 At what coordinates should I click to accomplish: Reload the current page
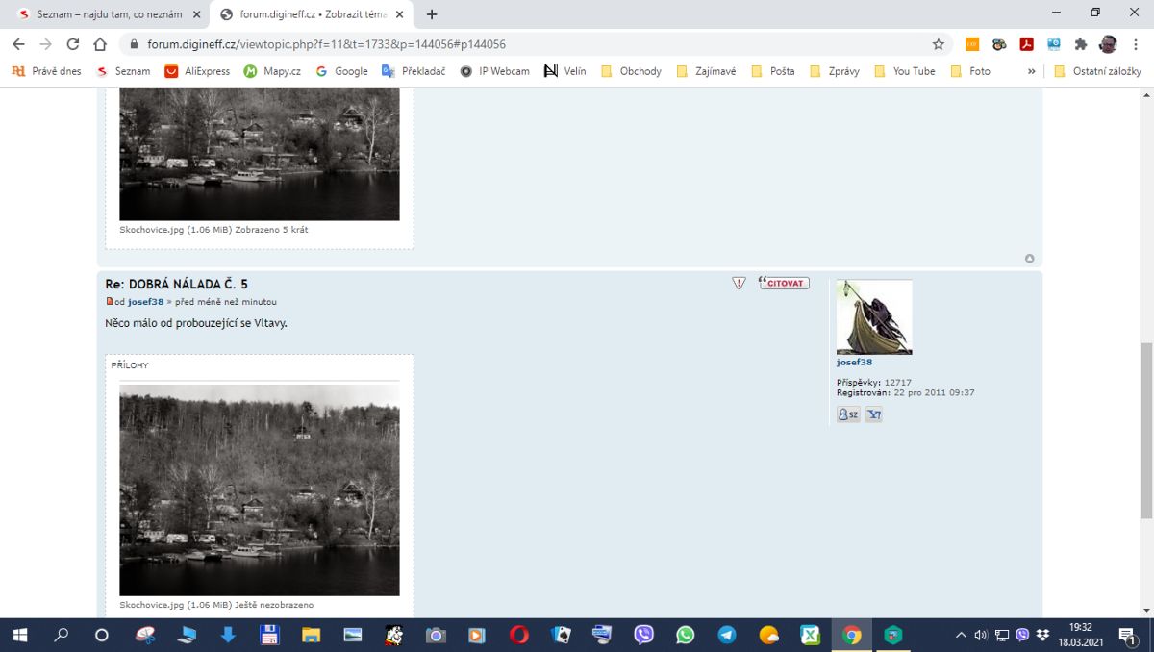pyautogui.click(x=73, y=44)
